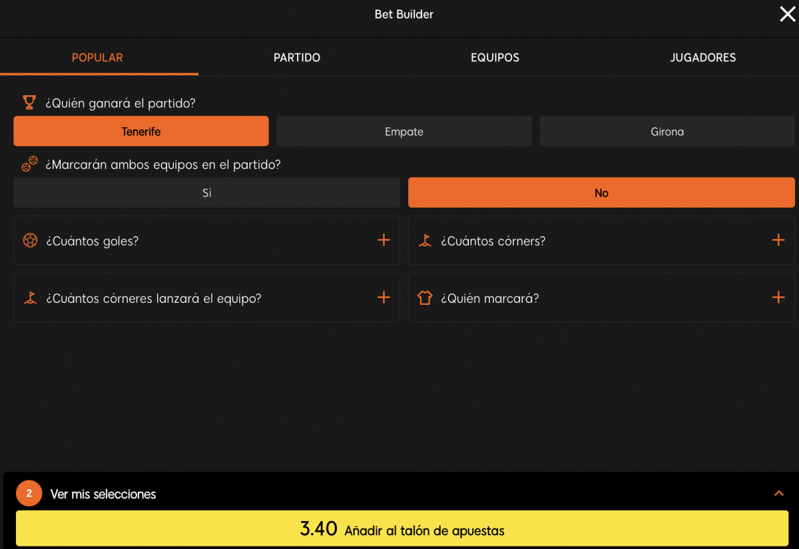Click the football icon beside ¿Cuántos goles?

30,240
